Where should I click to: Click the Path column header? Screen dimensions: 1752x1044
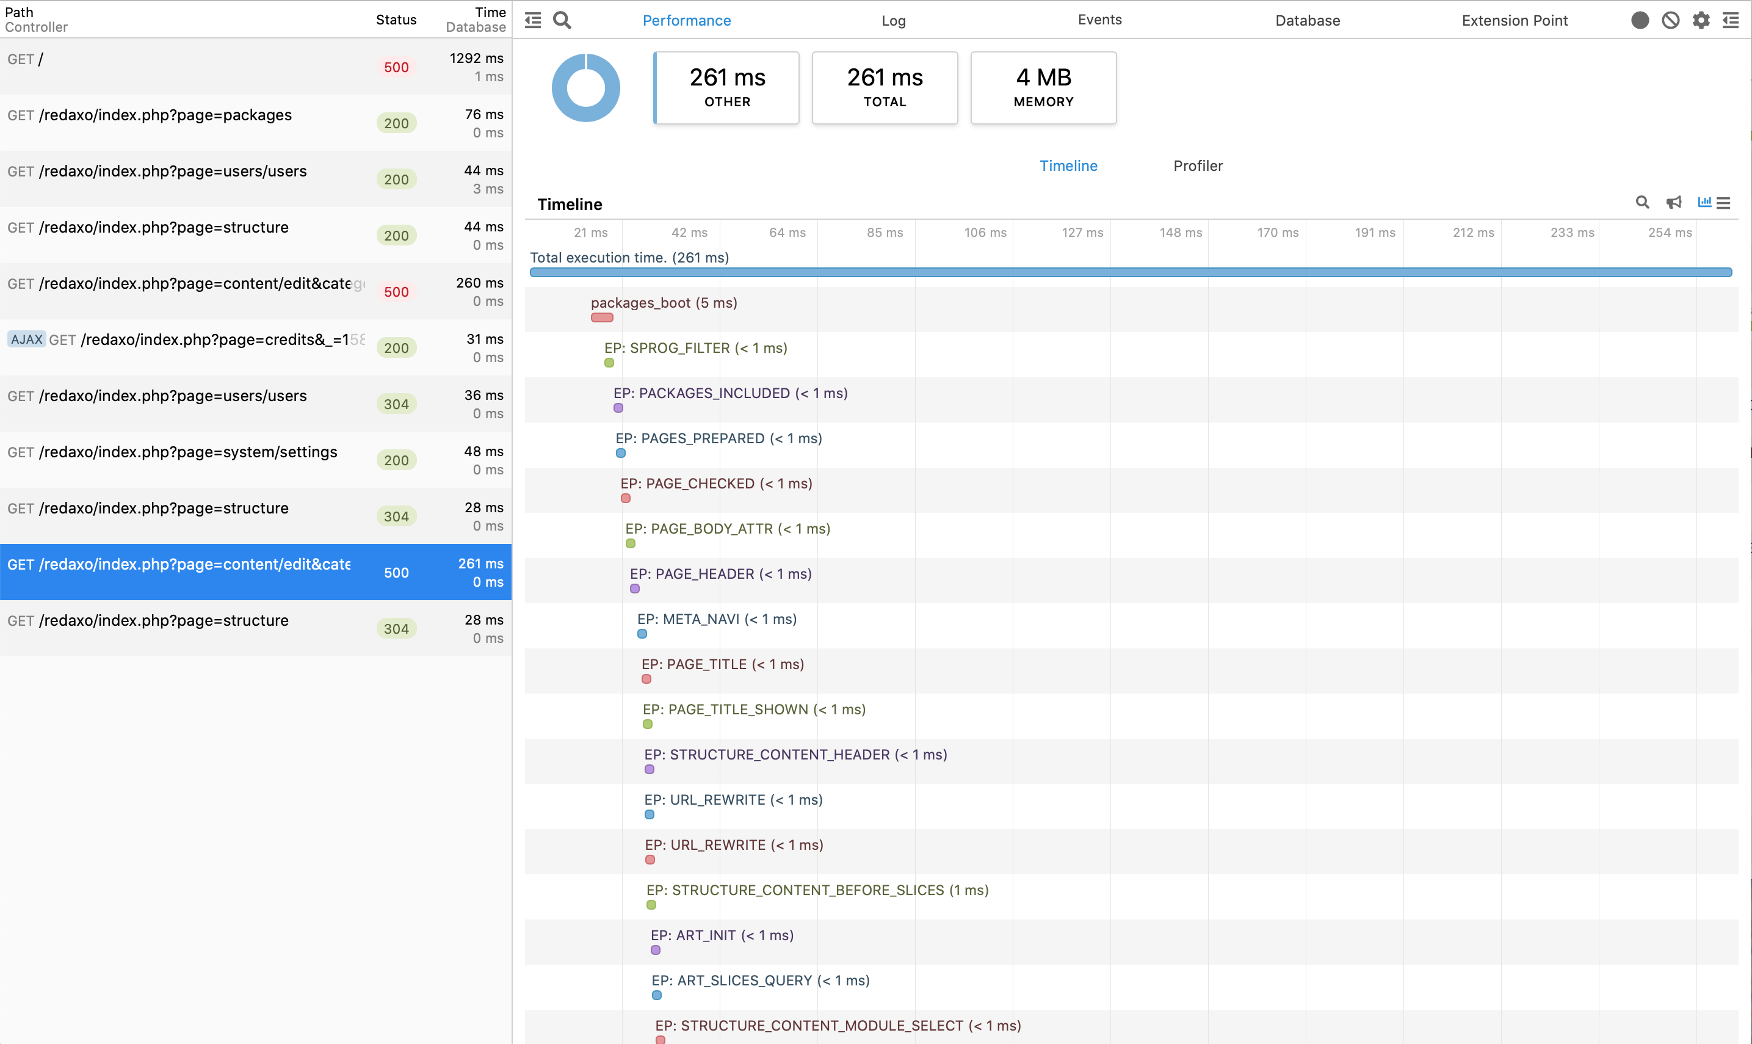click(19, 12)
